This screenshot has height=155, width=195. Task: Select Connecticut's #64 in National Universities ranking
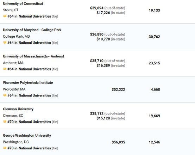29,16
